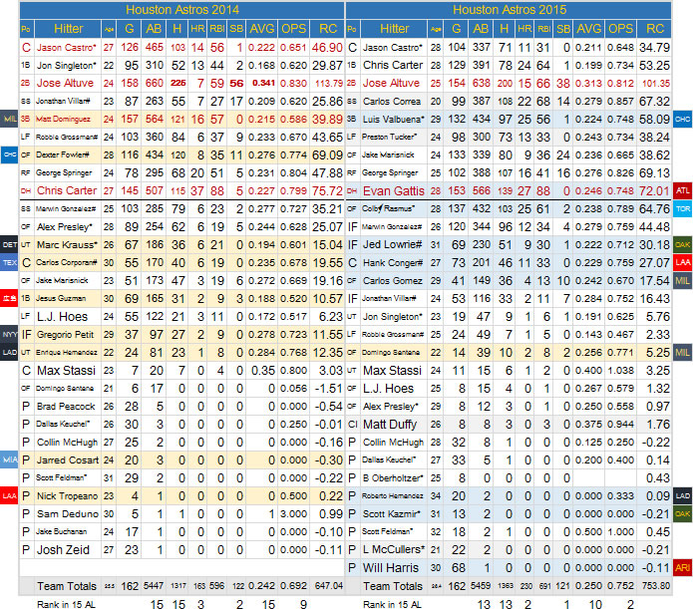Image resolution: width=693 pixels, height=609 pixels.
Task: Click the Hitter header in 2014 table
Action: point(68,29)
